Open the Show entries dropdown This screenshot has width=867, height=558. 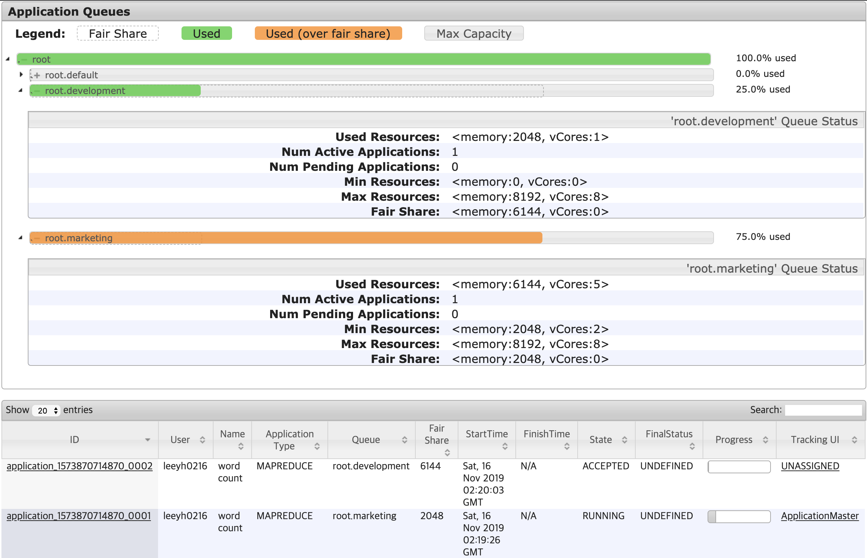pyautogui.click(x=46, y=410)
